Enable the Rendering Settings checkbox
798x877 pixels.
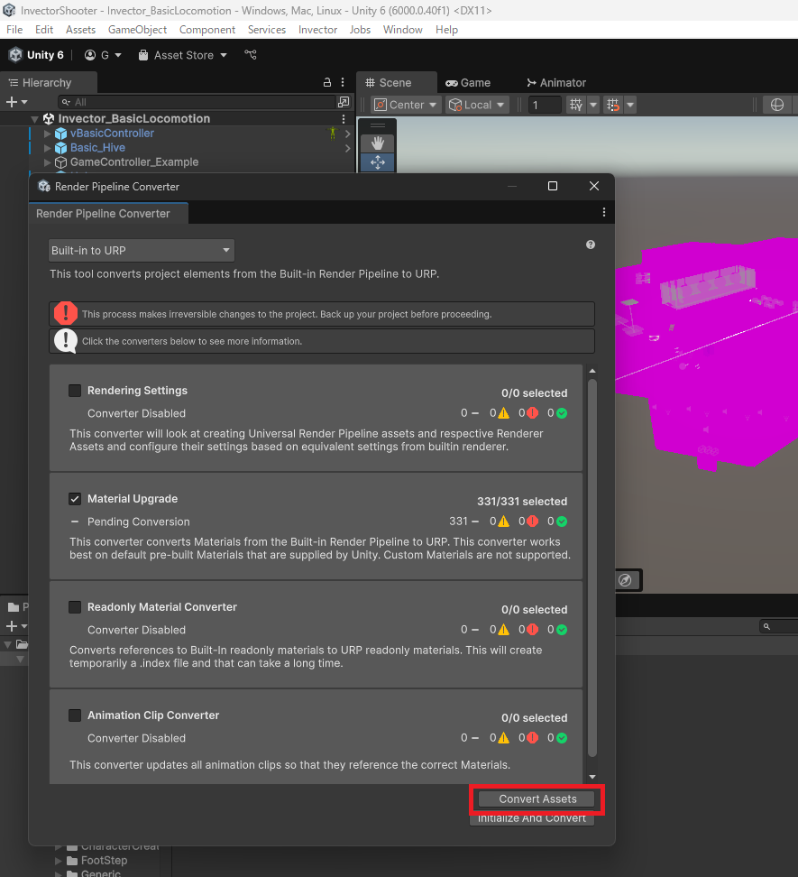[x=75, y=391]
